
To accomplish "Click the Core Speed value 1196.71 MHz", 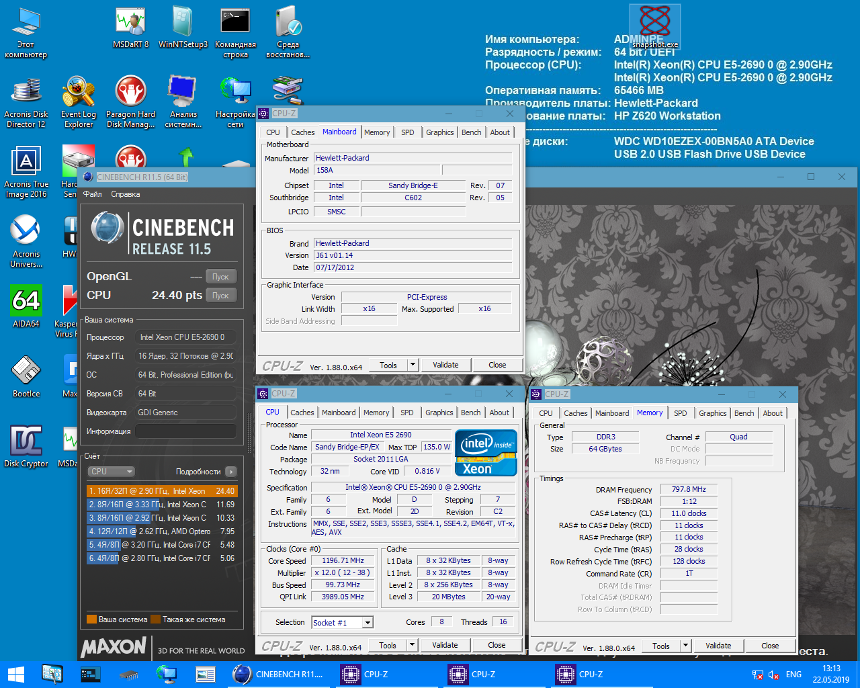I will 343,560.
